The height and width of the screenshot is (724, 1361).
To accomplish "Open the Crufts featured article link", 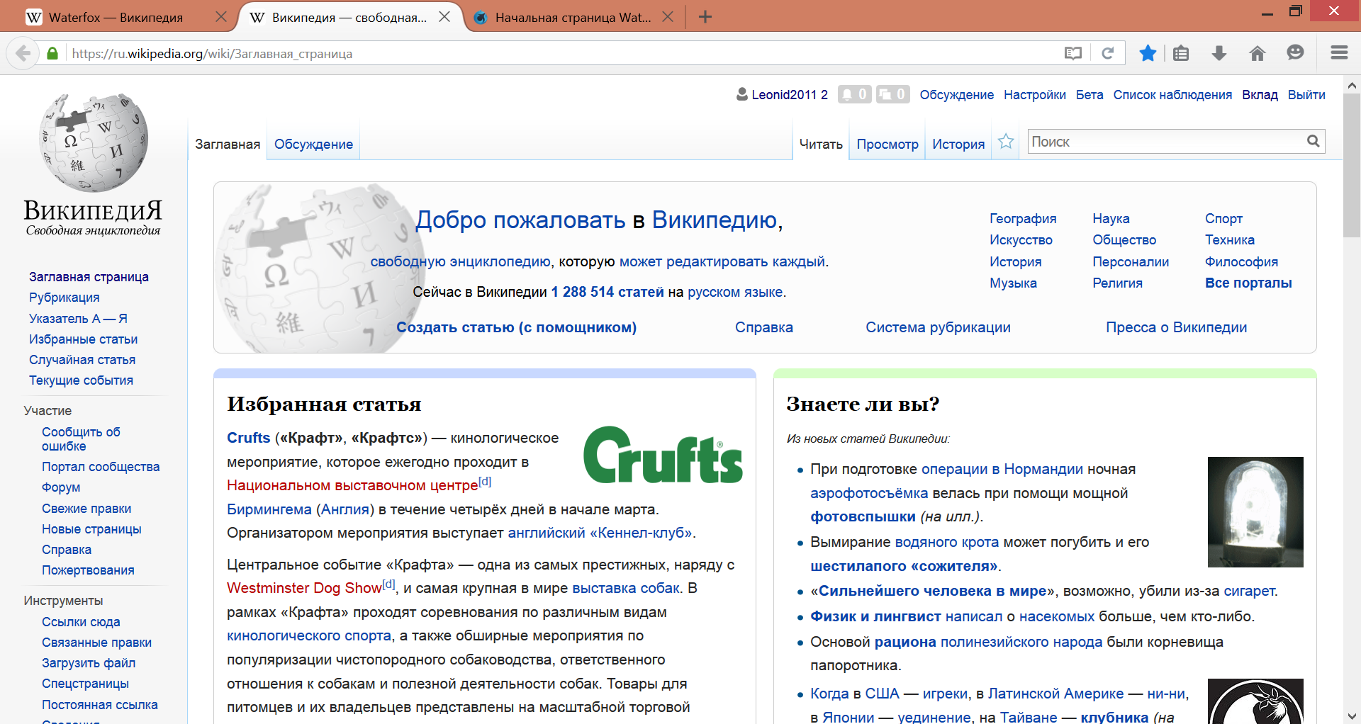I will [x=248, y=438].
